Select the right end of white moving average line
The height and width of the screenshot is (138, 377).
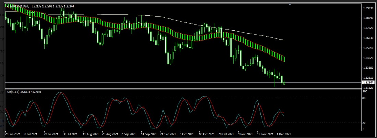point(283,40)
